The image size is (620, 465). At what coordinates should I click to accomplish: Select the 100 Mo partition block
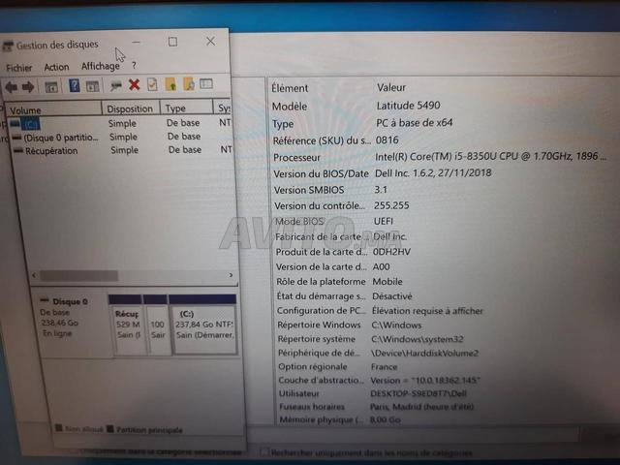157,325
